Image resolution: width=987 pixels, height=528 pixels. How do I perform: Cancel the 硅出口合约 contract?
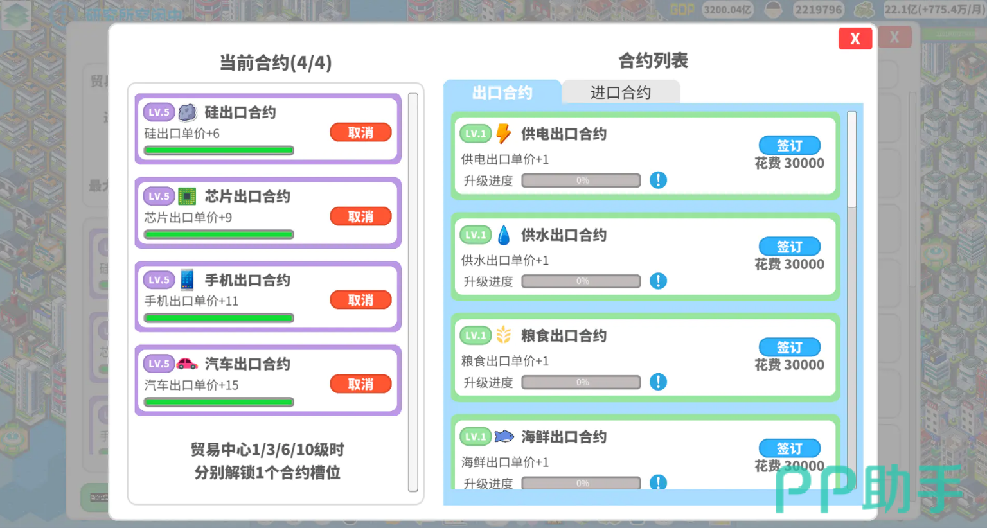(x=360, y=132)
